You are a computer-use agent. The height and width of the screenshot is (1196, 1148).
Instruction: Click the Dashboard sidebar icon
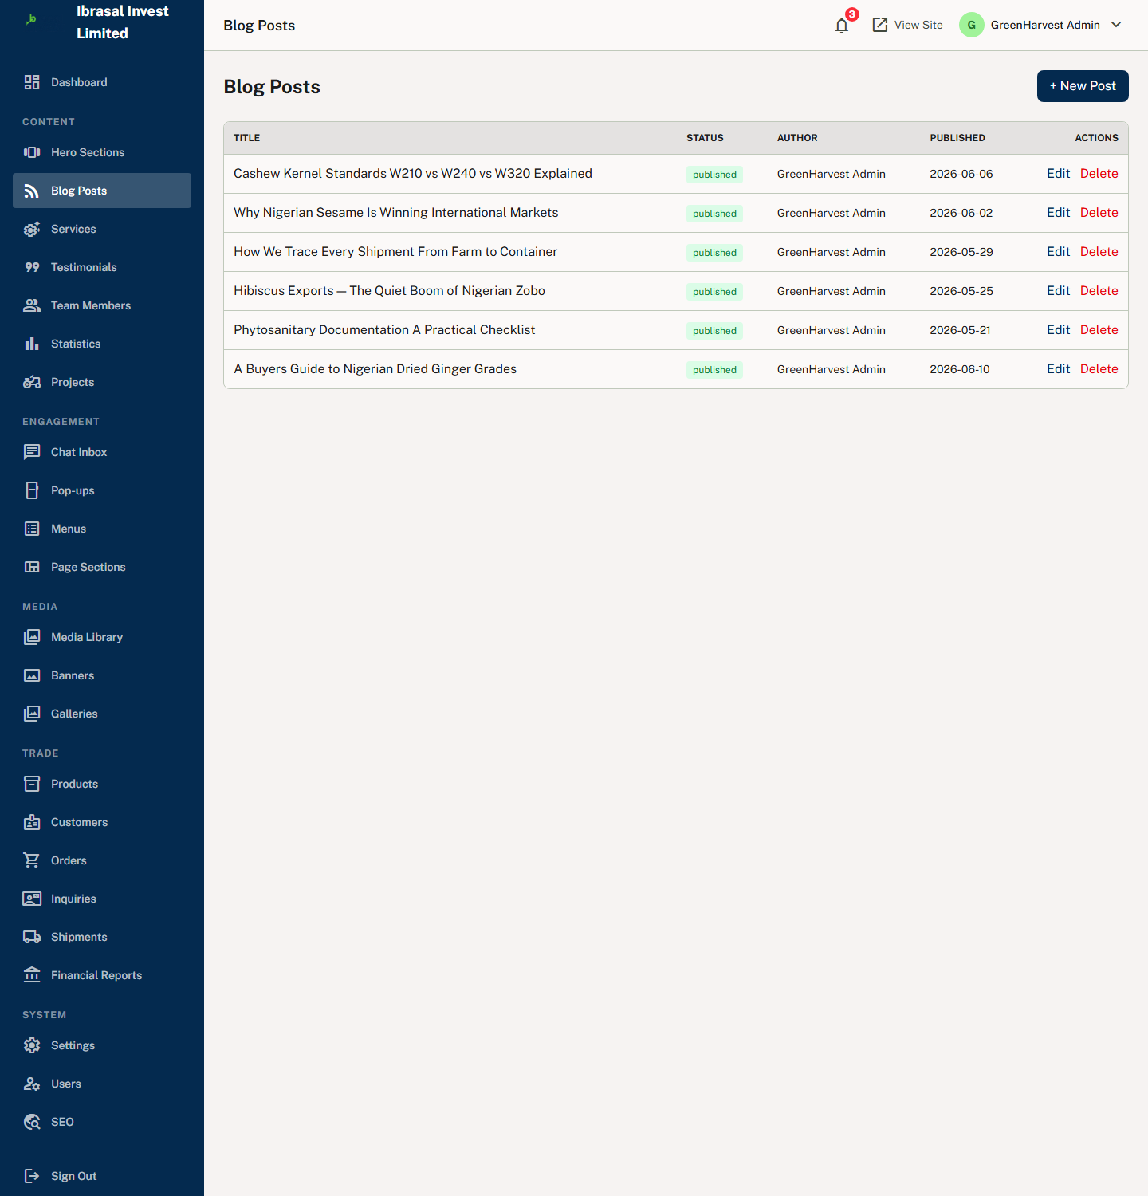point(32,82)
